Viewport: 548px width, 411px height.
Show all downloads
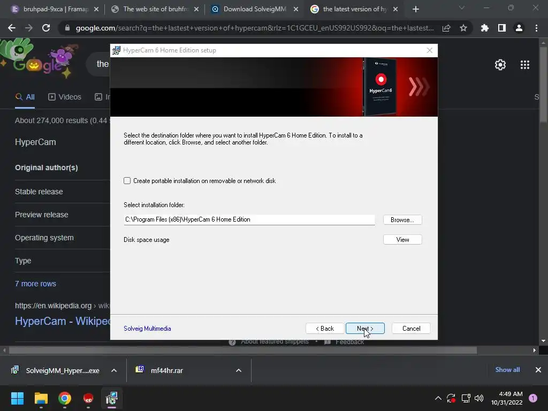(507, 370)
